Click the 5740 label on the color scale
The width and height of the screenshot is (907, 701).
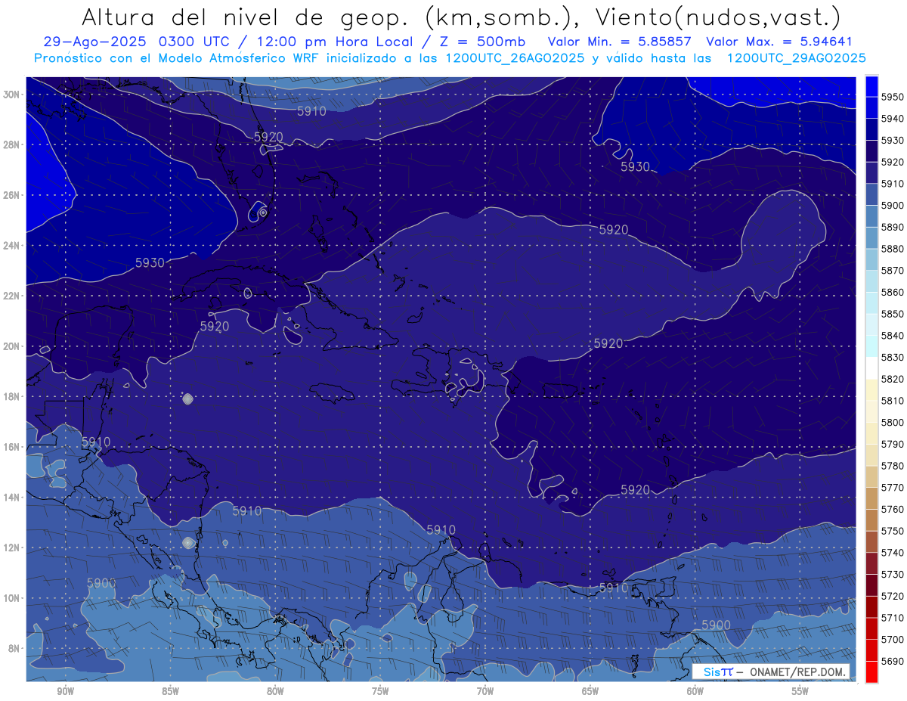(893, 552)
